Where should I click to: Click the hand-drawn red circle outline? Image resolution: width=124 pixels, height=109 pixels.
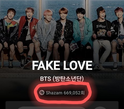pyautogui.click(x=63, y=93)
